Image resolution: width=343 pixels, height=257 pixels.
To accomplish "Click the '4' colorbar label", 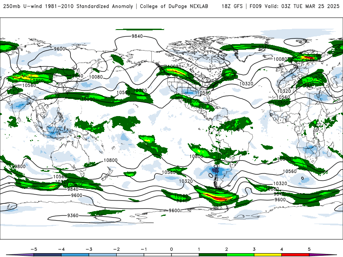I will [x=282, y=249].
